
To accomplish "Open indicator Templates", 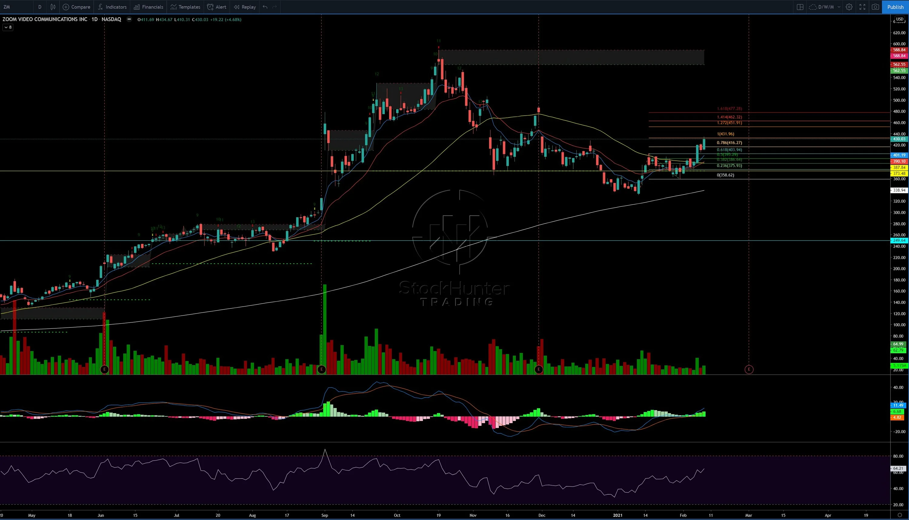I will [185, 7].
